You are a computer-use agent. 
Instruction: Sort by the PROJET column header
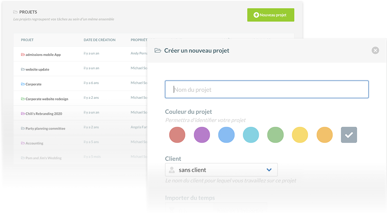pos(27,40)
